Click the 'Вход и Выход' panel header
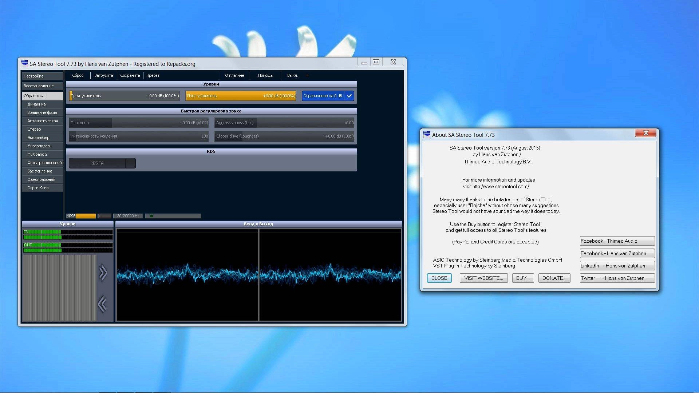Viewport: 699px width, 393px height. pos(258,224)
